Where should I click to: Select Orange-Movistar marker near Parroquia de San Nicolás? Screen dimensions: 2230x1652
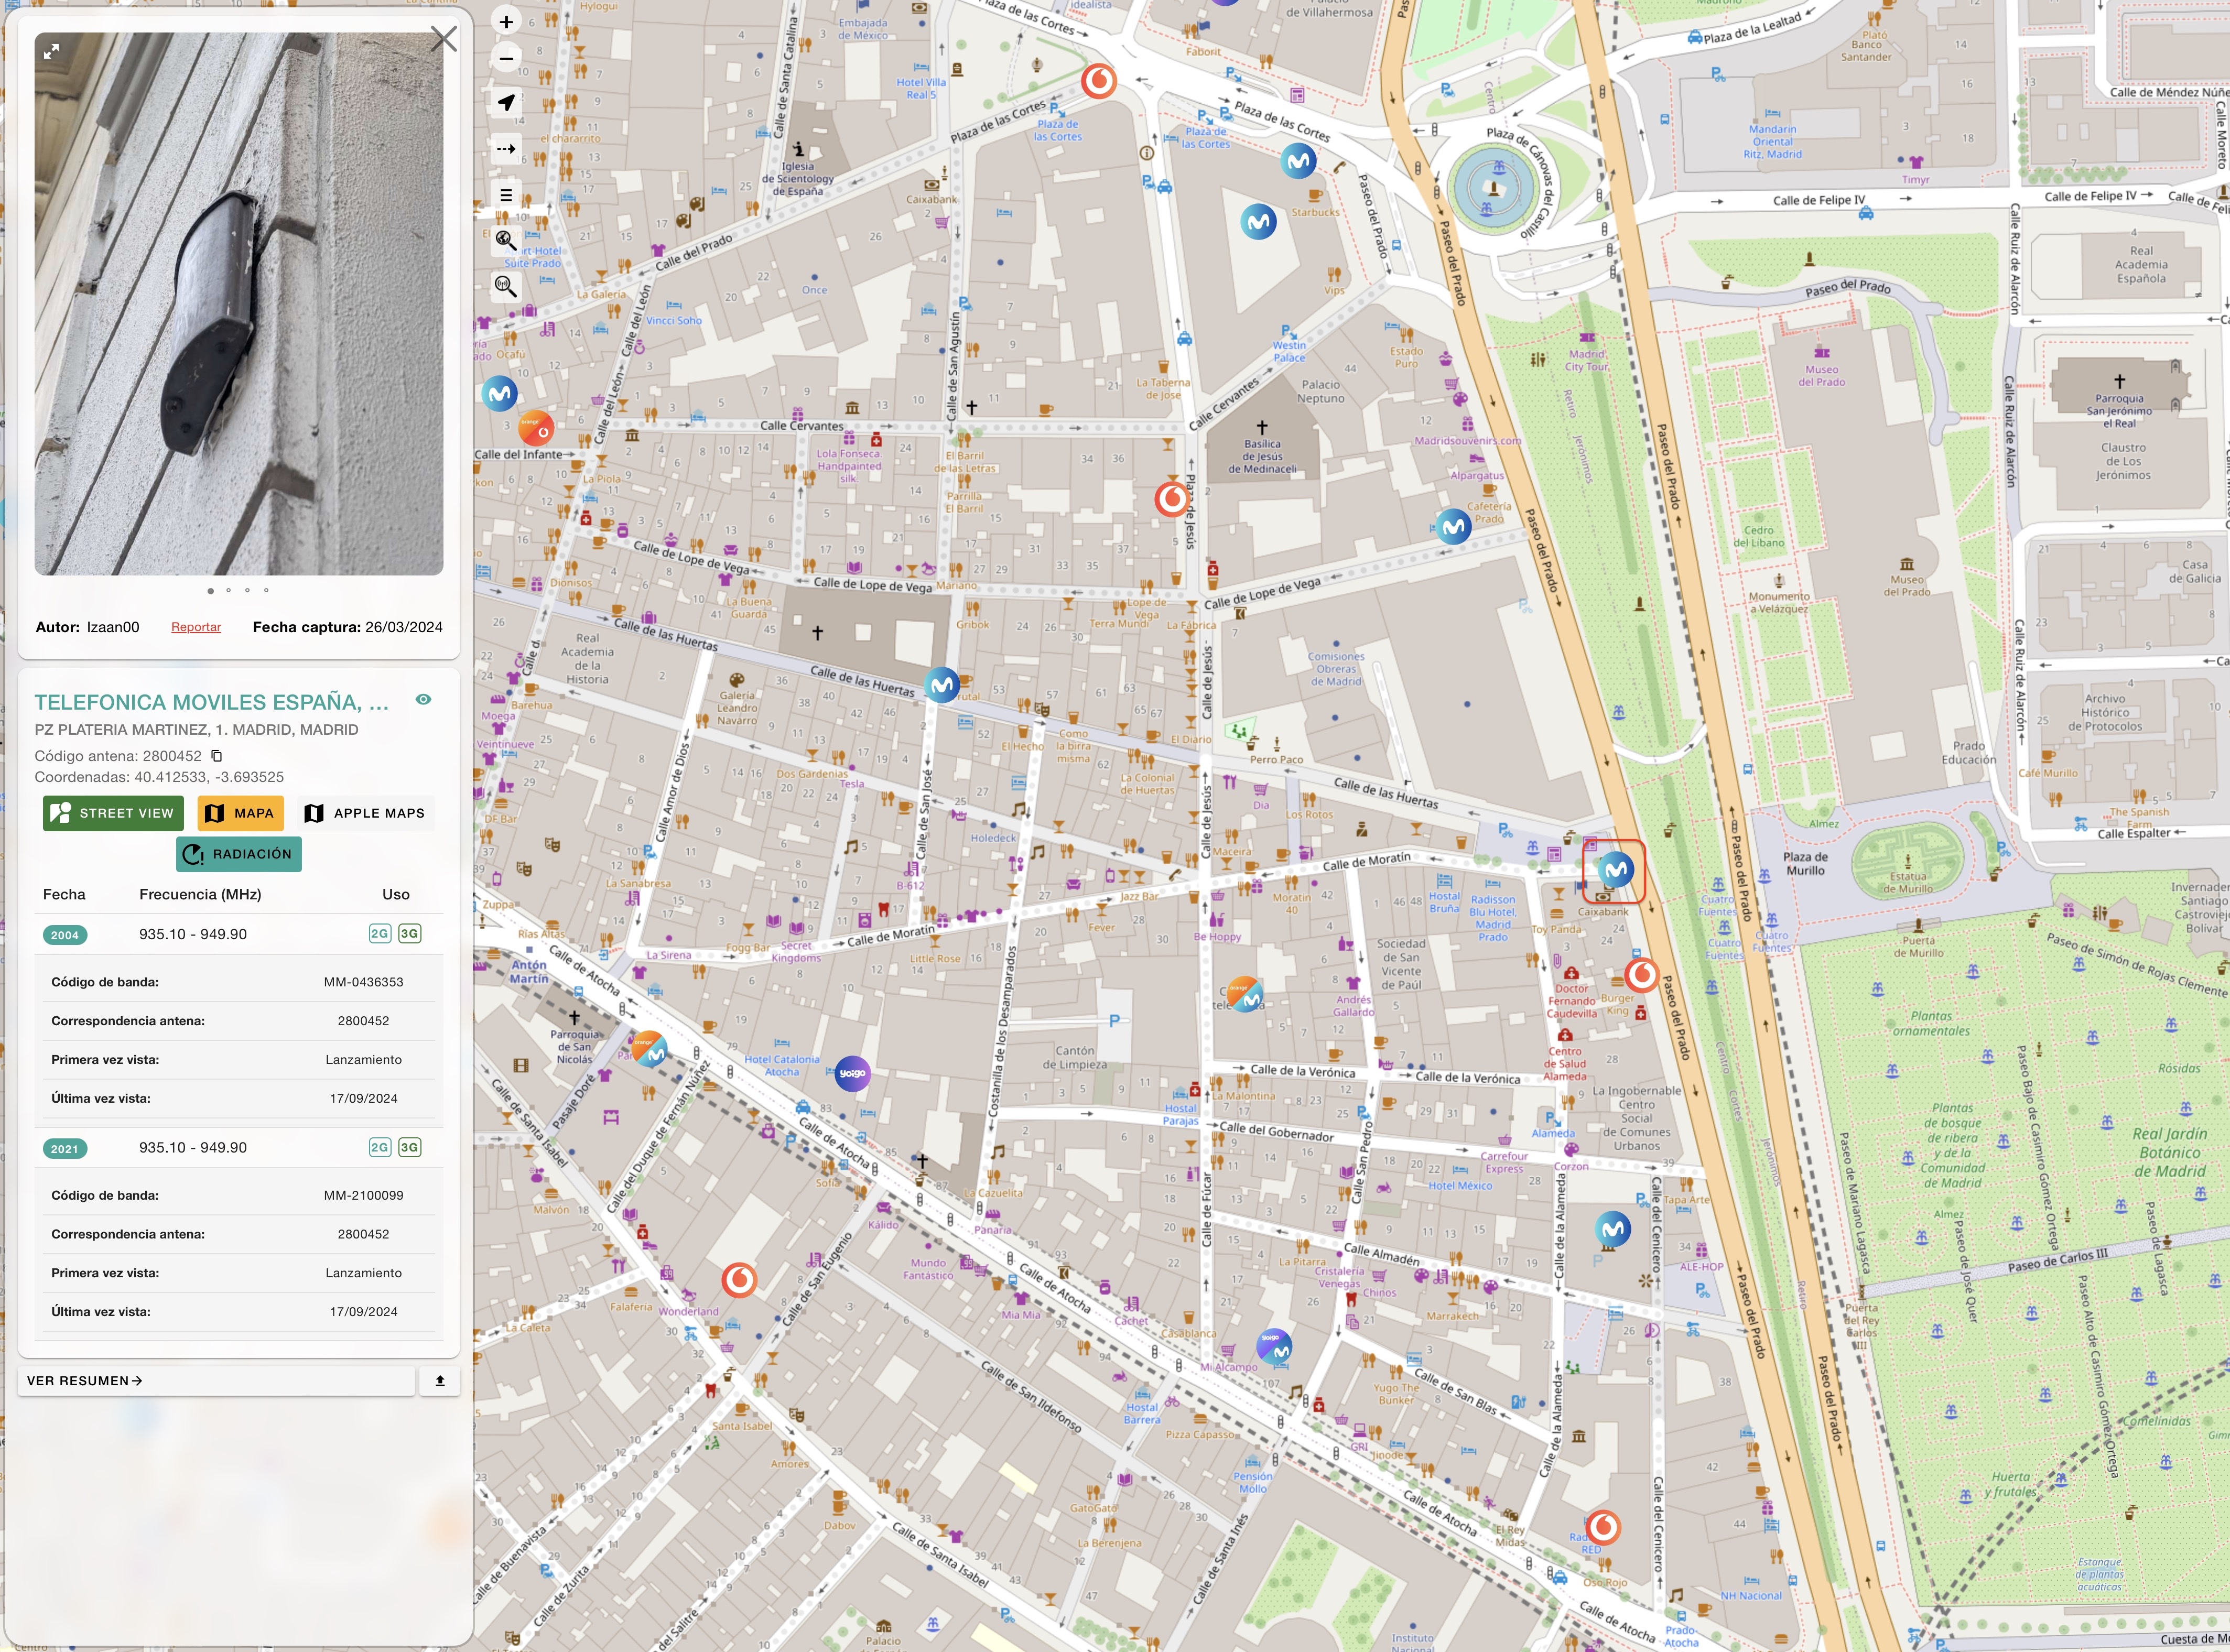pyautogui.click(x=650, y=1050)
